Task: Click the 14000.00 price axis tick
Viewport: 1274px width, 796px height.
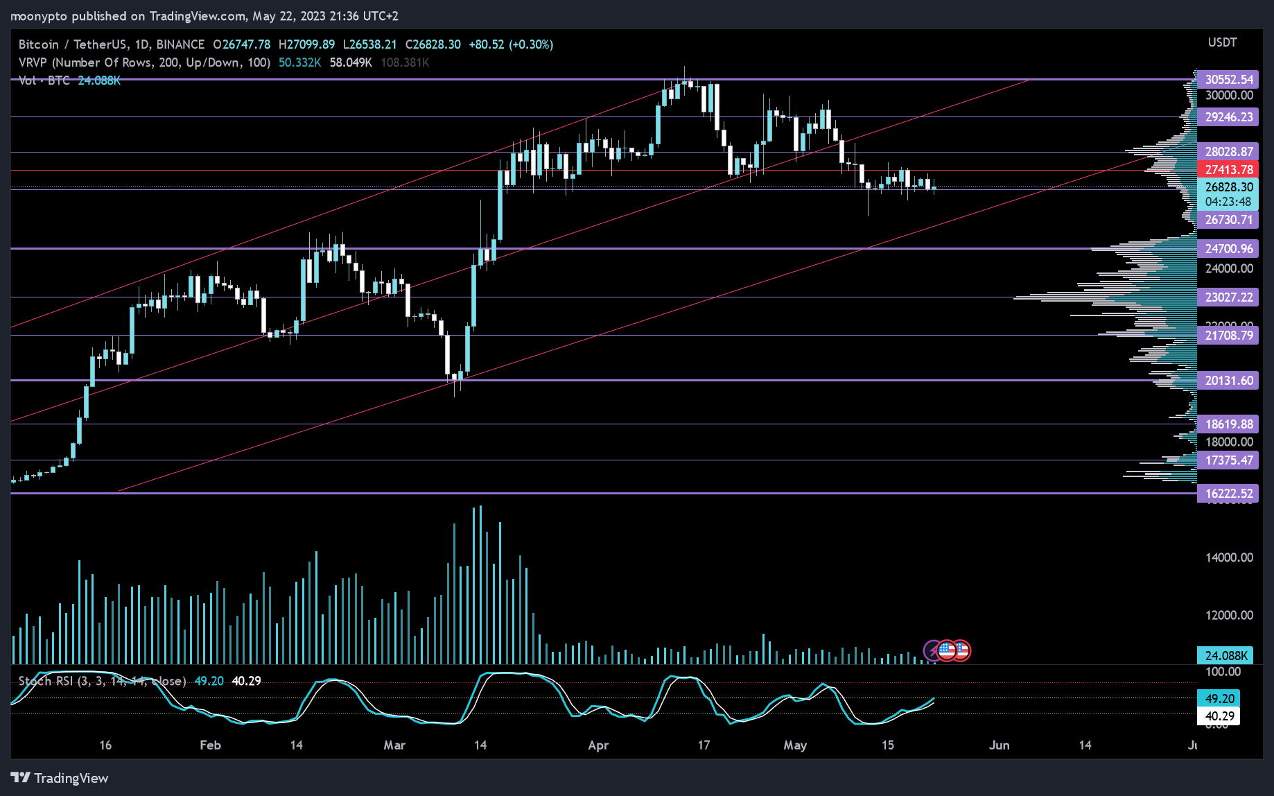Action: pyautogui.click(x=1229, y=557)
